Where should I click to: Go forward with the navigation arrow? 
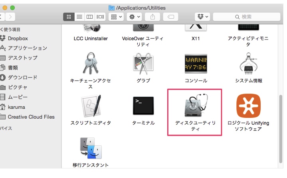pyautogui.click(x=10, y=17)
